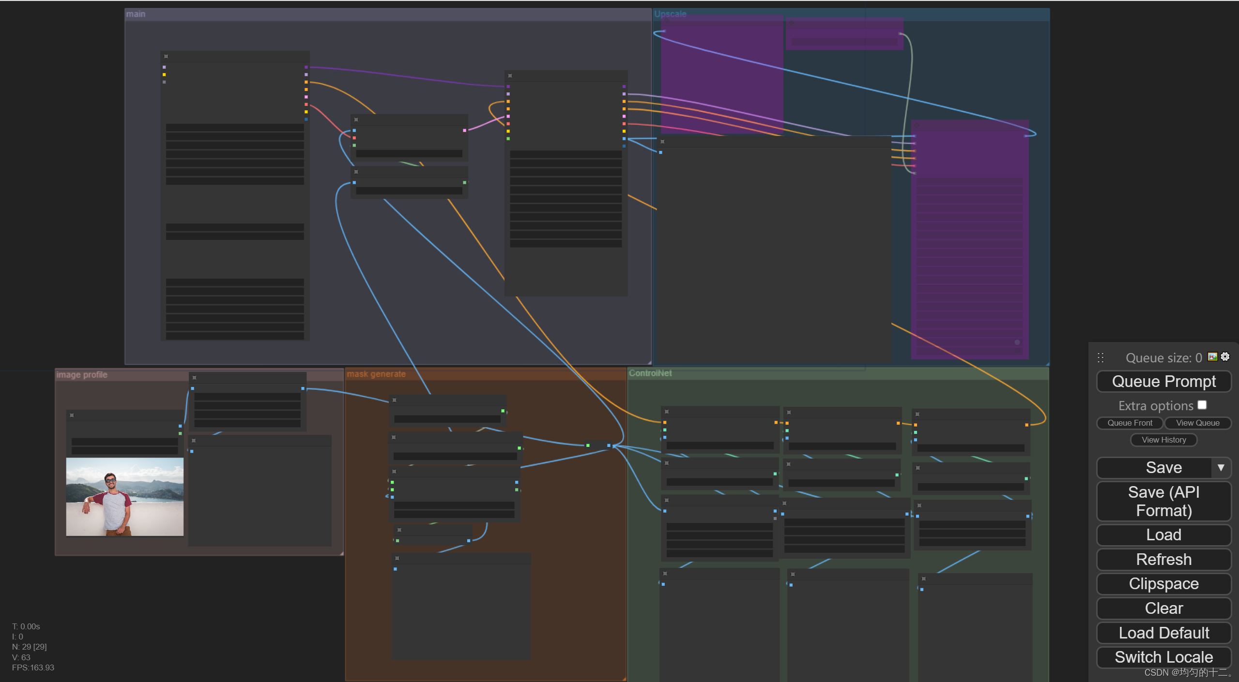Click the collapse dot of large Upscale preview node
This screenshot has width=1239, height=682.
[662, 142]
